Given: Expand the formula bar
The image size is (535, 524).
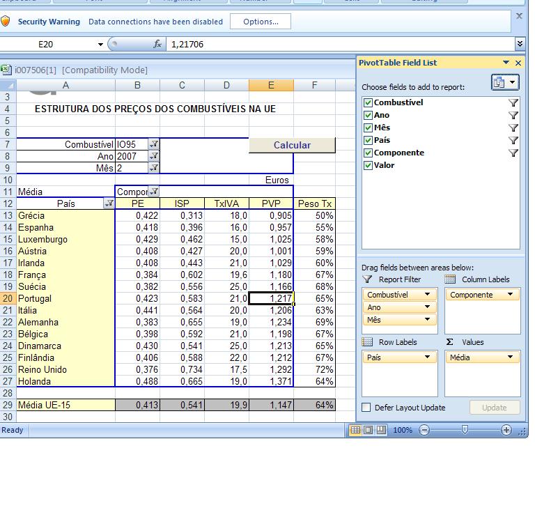Looking at the screenshot, I should click(x=519, y=44).
